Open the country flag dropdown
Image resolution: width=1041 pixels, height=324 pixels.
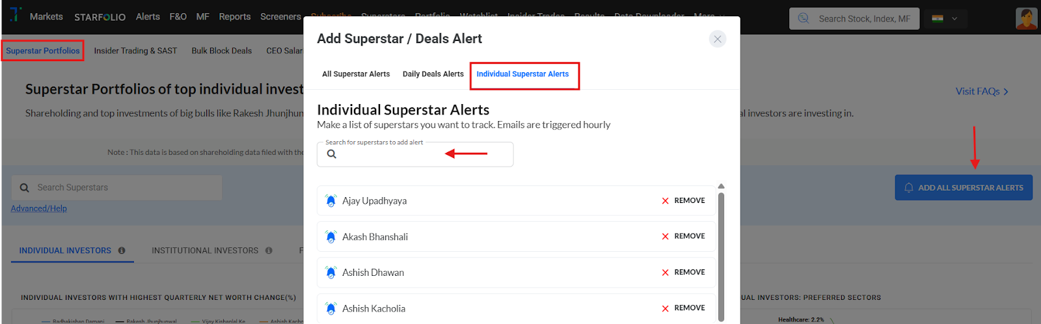(x=945, y=19)
